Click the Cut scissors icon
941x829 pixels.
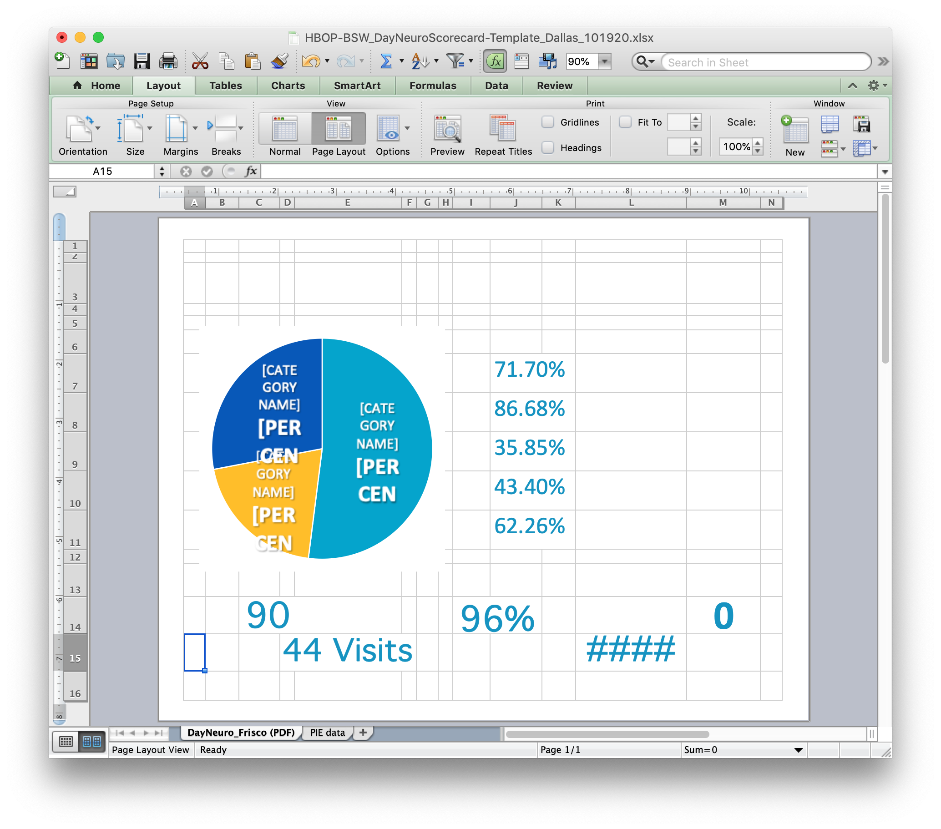(200, 61)
